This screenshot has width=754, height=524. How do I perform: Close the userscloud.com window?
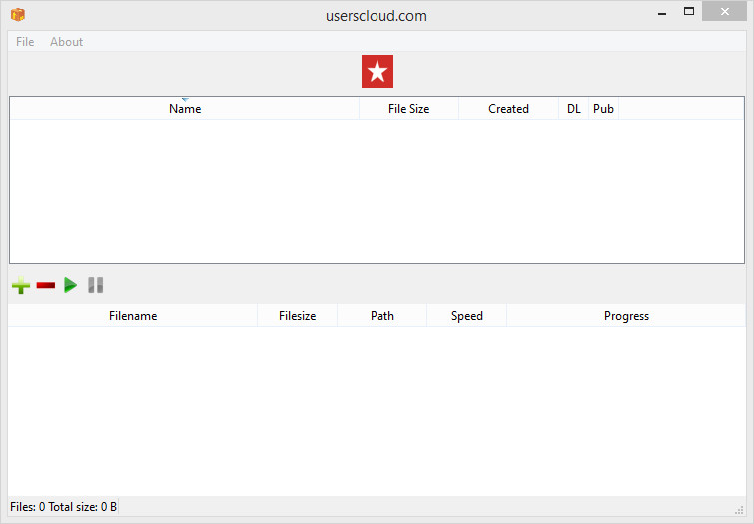(725, 12)
